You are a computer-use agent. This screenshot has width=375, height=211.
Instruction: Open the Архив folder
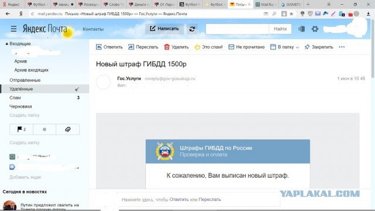(x=21, y=61)
